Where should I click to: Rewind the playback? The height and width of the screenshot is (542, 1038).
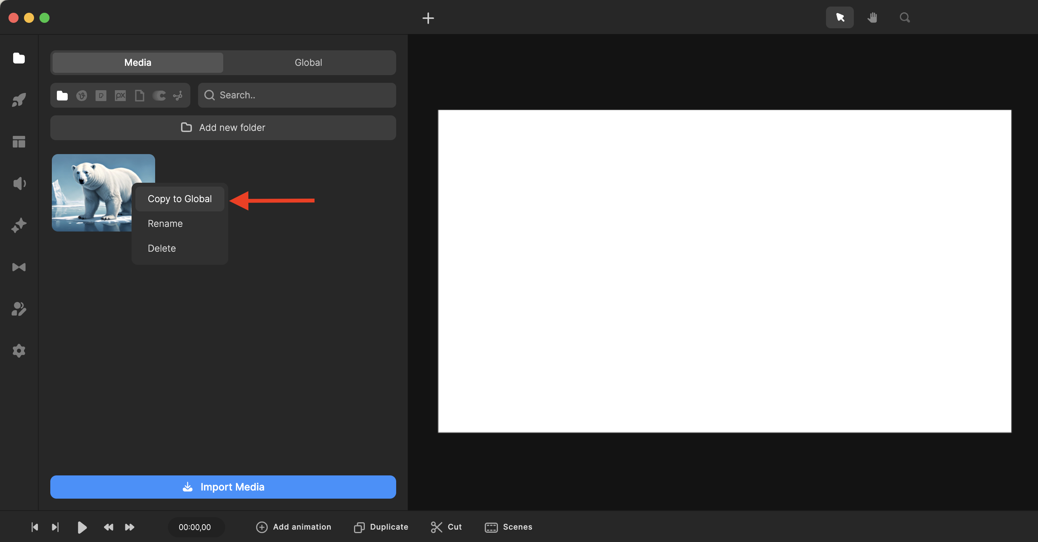108,527
